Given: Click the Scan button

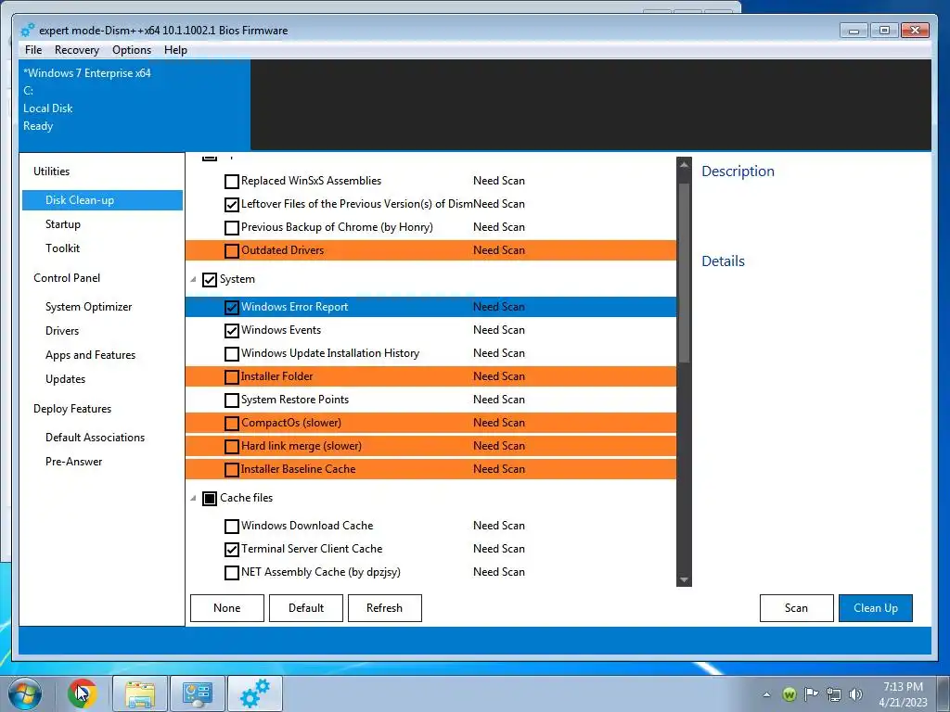Looking at the screenshot, I should pos(797,608).
